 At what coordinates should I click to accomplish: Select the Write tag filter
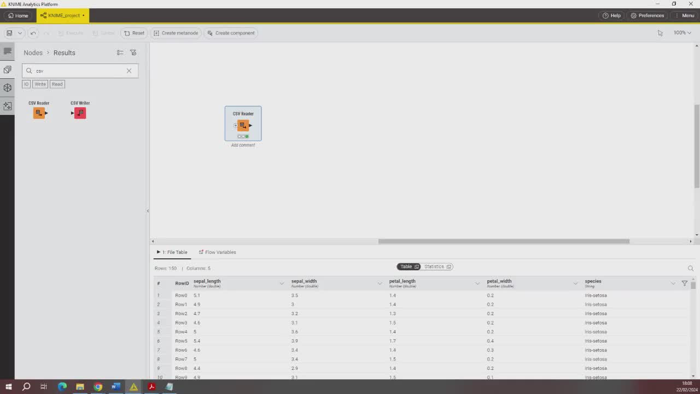click(40, 84)
